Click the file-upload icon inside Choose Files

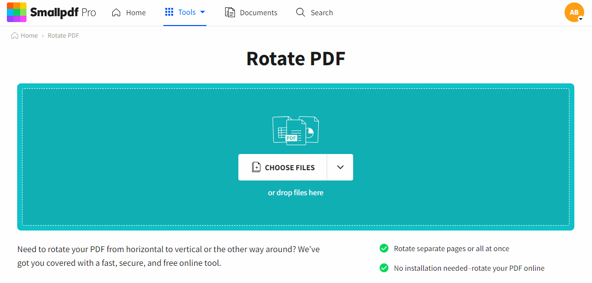pos(256,167)
